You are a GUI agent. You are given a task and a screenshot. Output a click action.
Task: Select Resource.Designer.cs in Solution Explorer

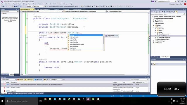point(164,38)
